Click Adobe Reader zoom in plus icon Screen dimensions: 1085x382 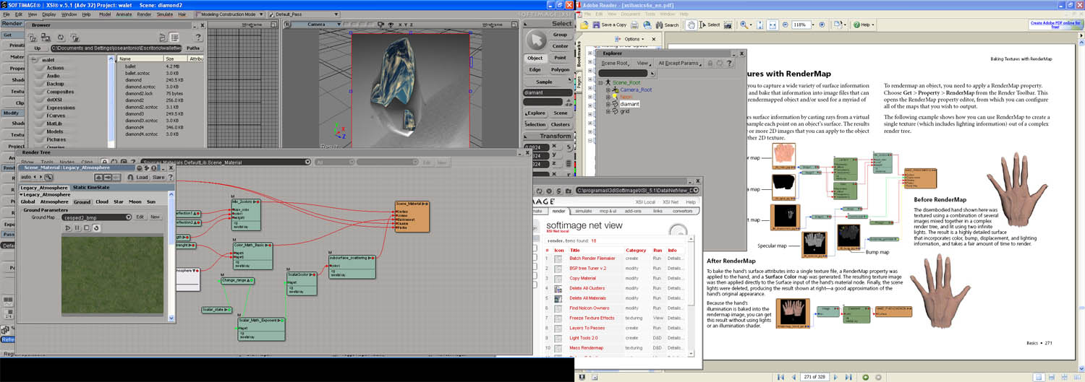[822, 25]
